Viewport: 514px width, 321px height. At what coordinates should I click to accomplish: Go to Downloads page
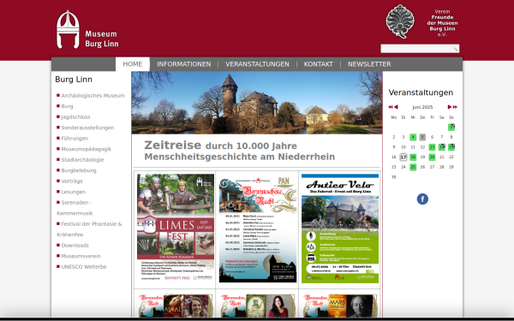[x=75, y=246]
